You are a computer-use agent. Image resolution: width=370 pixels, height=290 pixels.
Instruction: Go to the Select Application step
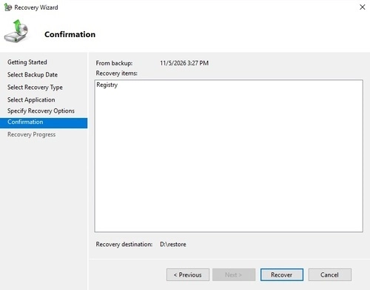click(x=31, y=99)
